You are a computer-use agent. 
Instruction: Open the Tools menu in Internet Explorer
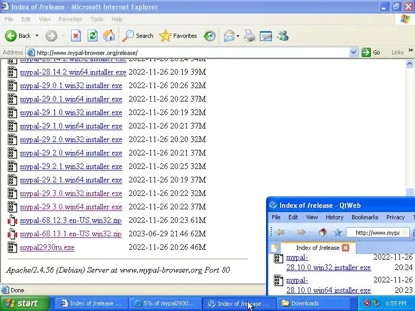[x=97, y=19]
